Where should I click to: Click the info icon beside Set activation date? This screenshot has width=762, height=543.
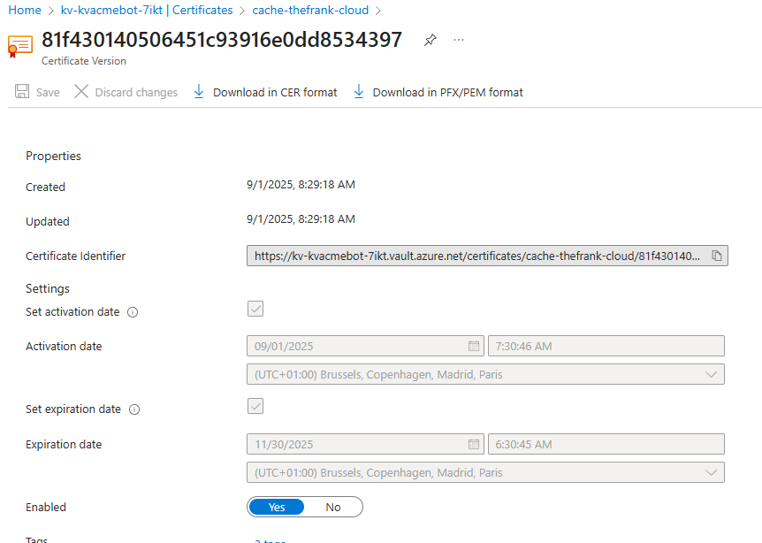point(133,312)
